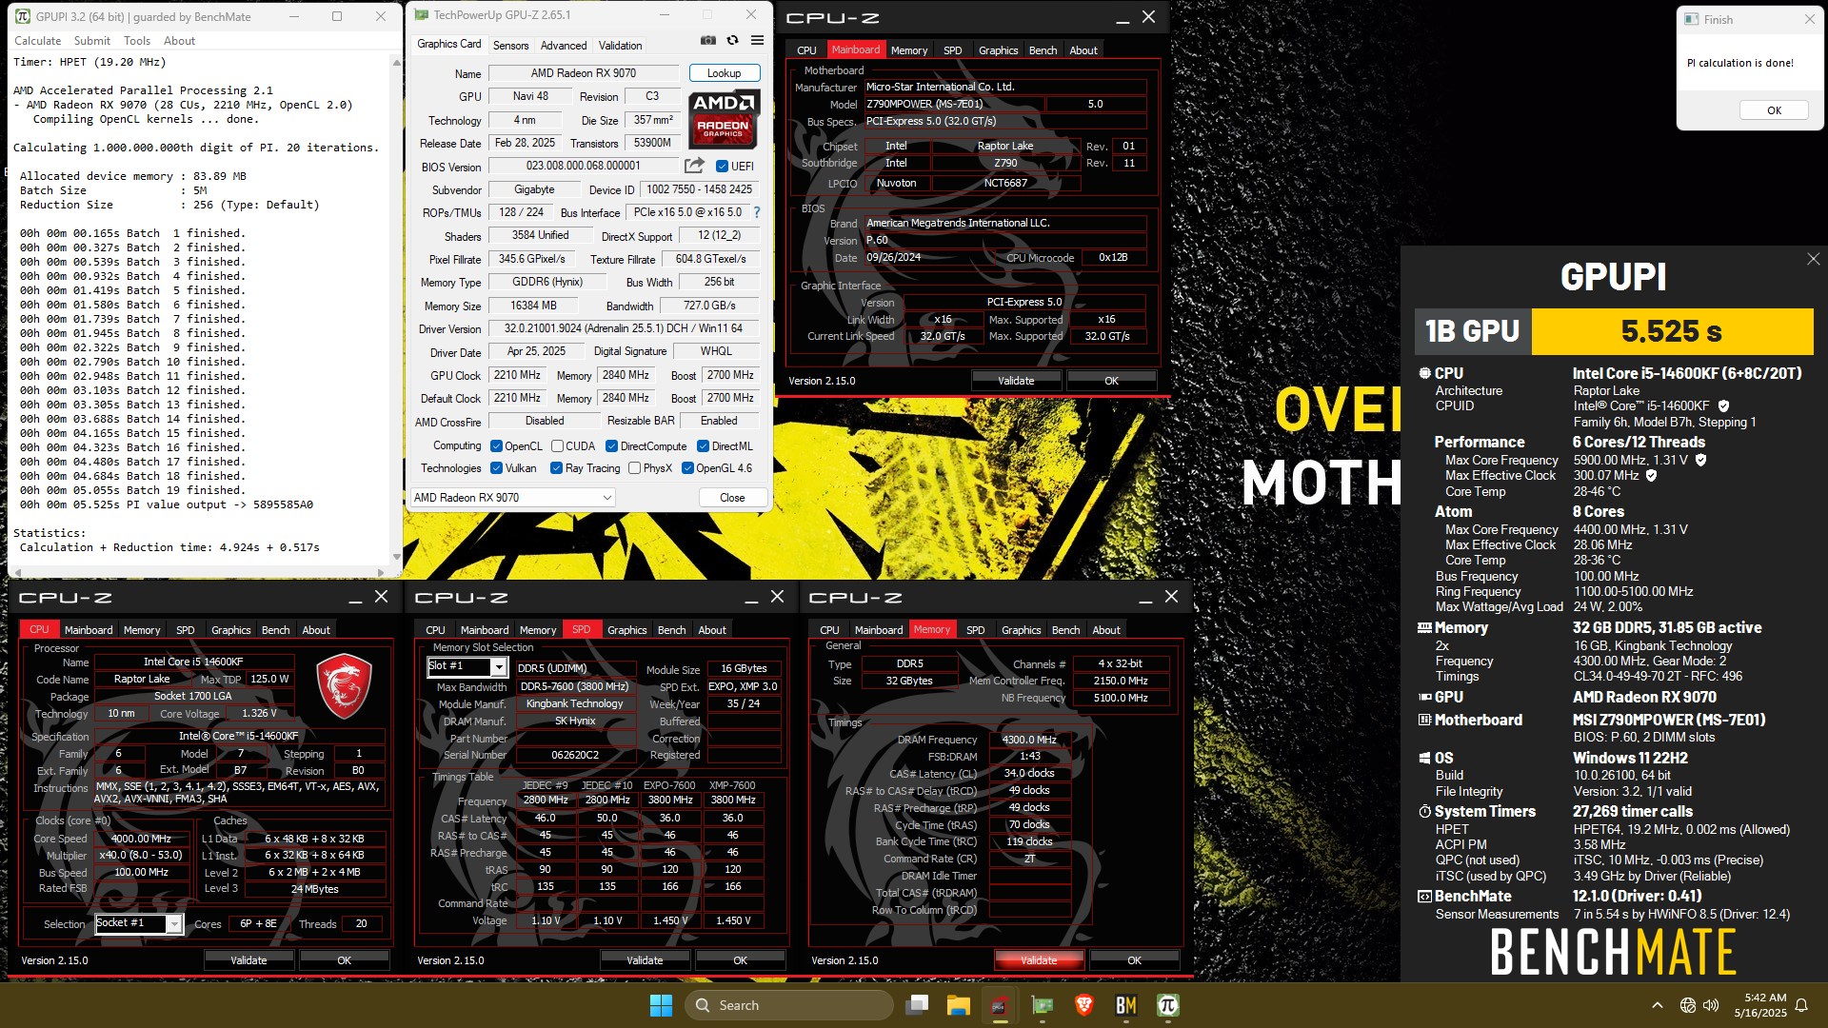Click the Brave browser taskbar icon
This screenshot has width=1828, height=1028.
(1083, 1005)
